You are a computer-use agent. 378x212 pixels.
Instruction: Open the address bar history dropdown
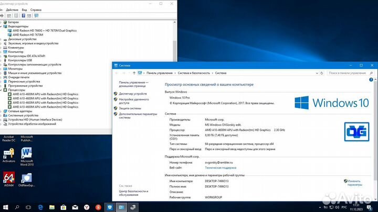[317, 73]
